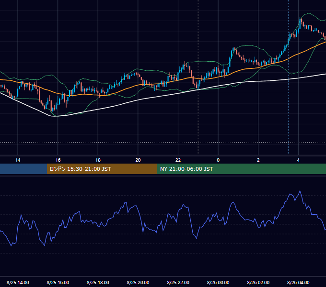The height and width of the screenshot is (287, 326).
Task: Click the 18 hour label on the time axis
Action: point(98,160)
